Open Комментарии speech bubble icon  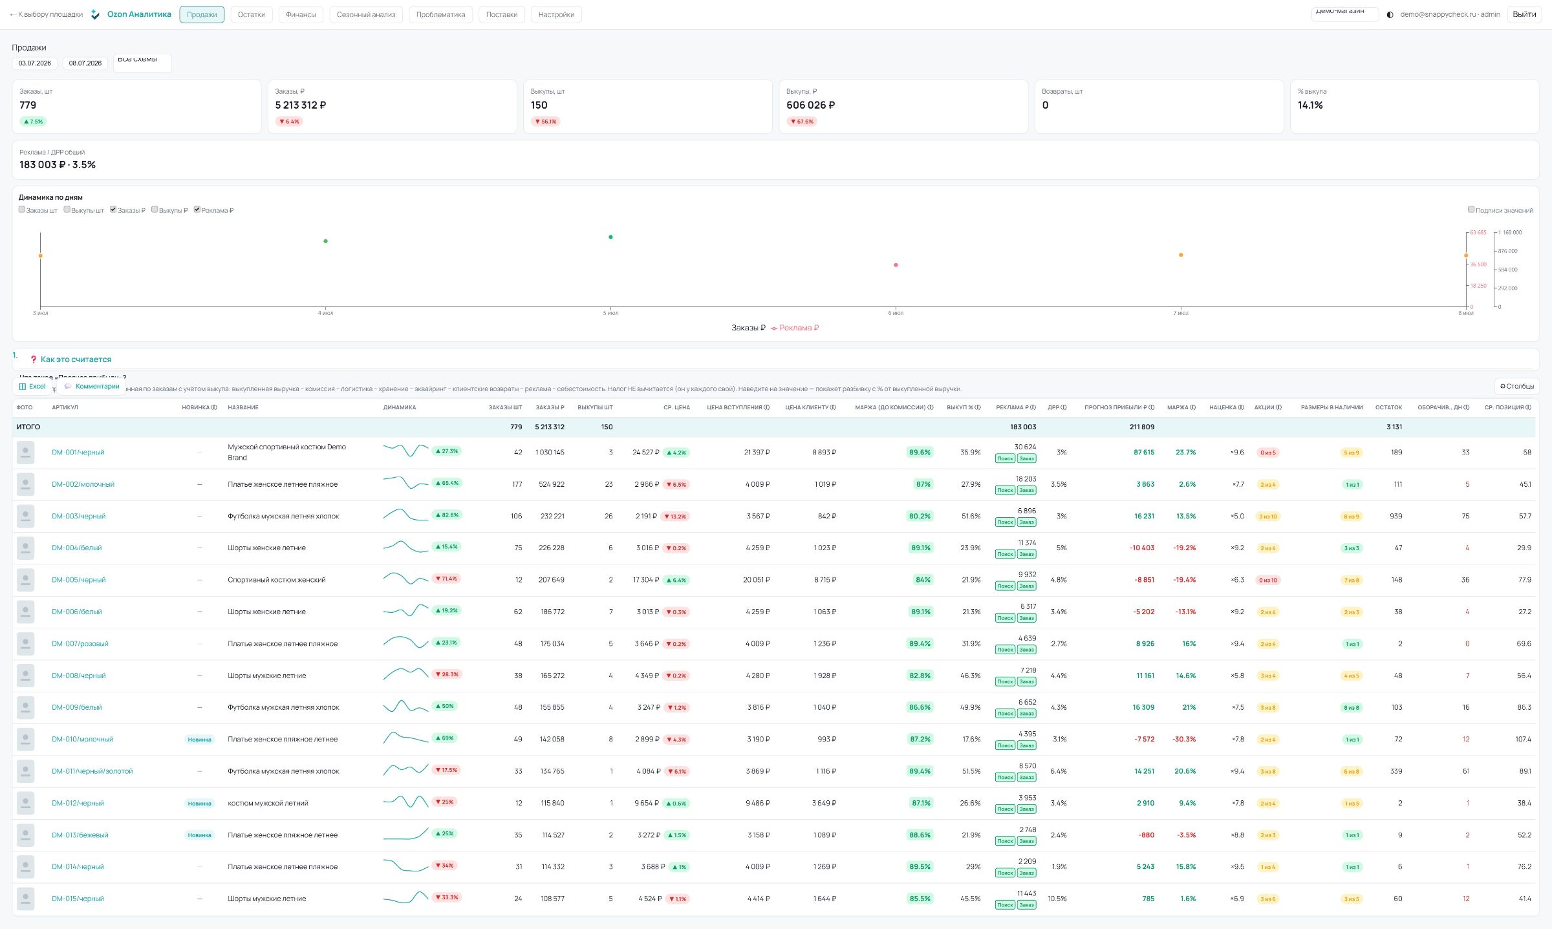(68, 387)
